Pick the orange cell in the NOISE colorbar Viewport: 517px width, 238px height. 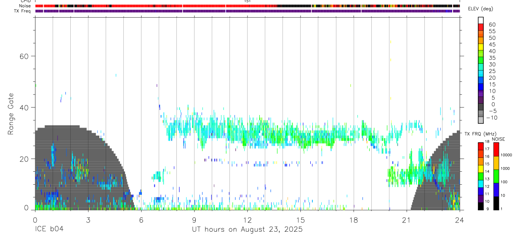click(496, 163)
